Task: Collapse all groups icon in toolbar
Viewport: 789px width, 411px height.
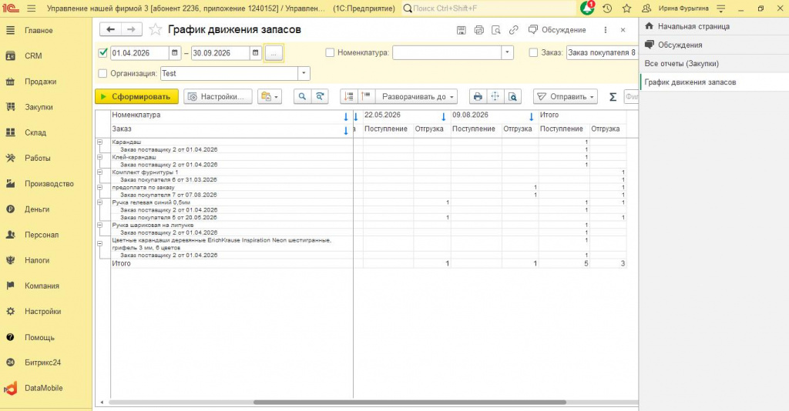Action: (348, 96)
